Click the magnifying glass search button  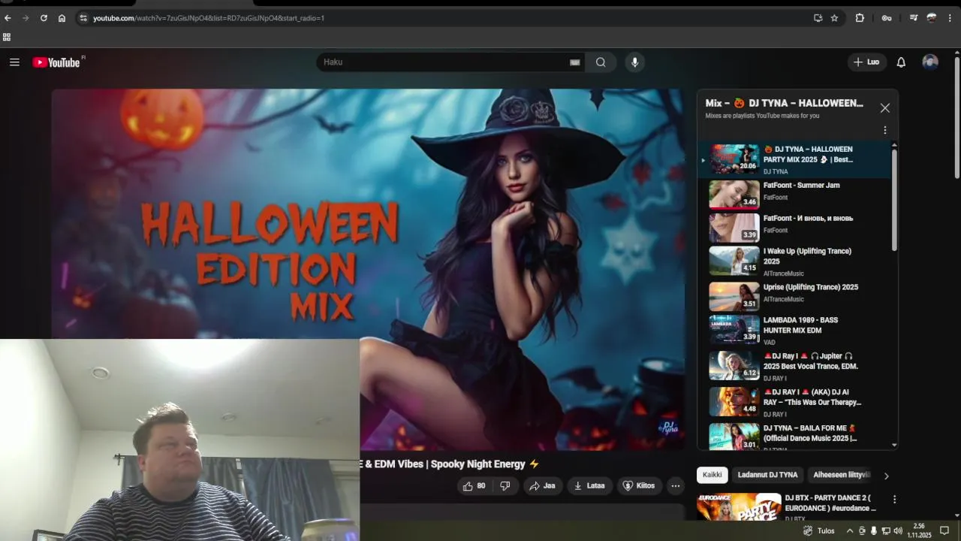(601, 62)
